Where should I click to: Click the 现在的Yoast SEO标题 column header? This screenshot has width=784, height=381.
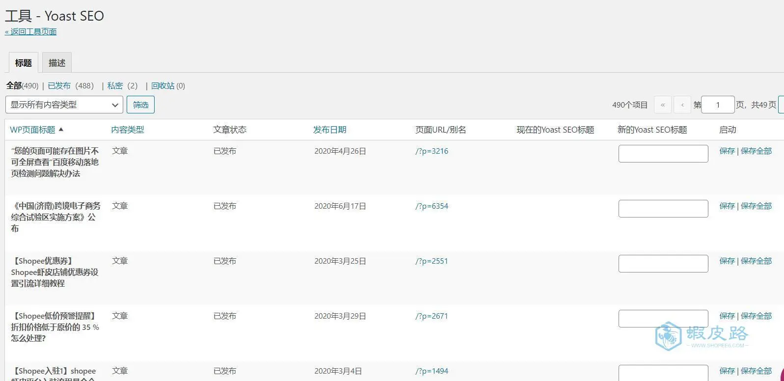coord(555,130)
